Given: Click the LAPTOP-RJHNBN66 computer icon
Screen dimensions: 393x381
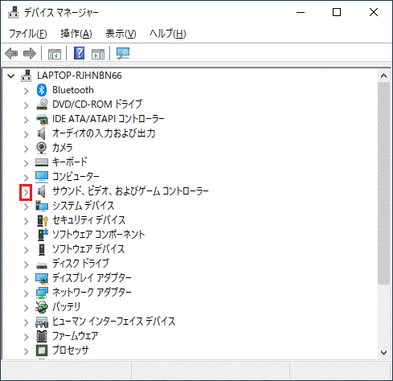Looking at the screenshot, I should coord(27,76).
